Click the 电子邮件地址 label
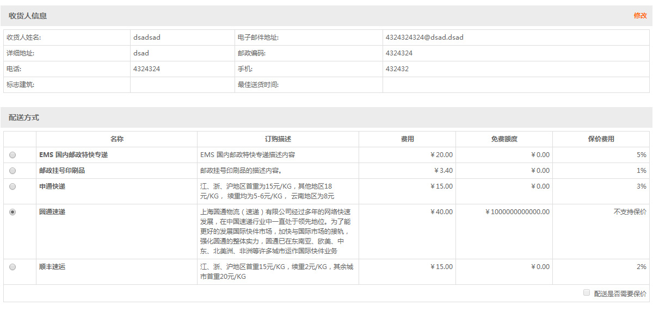 (258, 38)
